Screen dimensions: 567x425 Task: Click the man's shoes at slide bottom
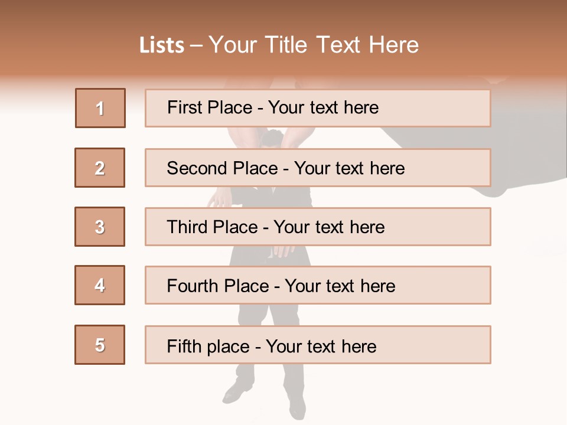[239, 392]
